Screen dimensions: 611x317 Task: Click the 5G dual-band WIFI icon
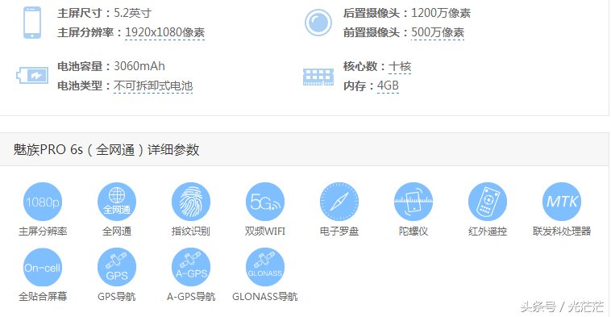click(x=265, y=202)
